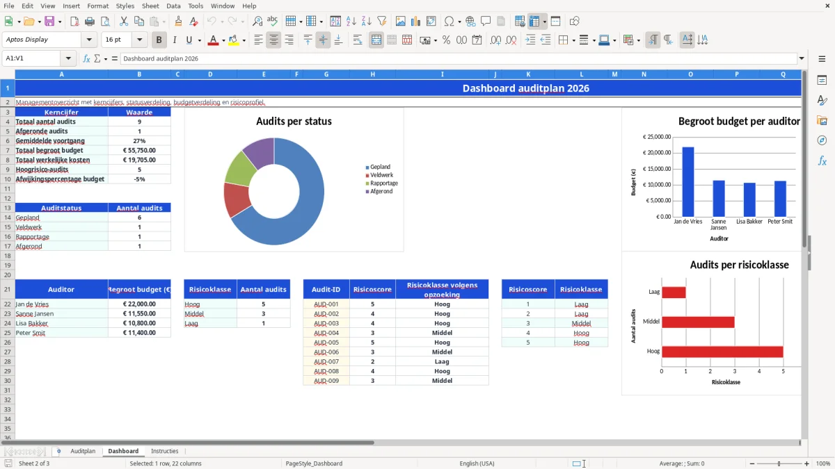Click the Sort Descending icon
The width and height of the screenshot is (835, 469).
[366, 22]
